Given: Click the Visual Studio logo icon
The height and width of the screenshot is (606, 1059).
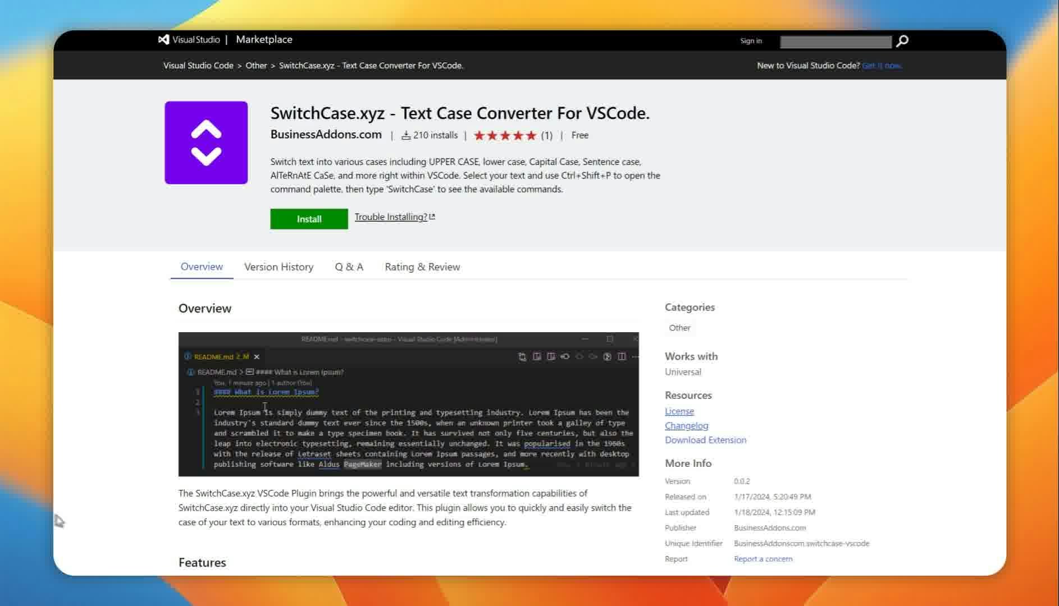Looking at the screenshot, I should 163,40.
